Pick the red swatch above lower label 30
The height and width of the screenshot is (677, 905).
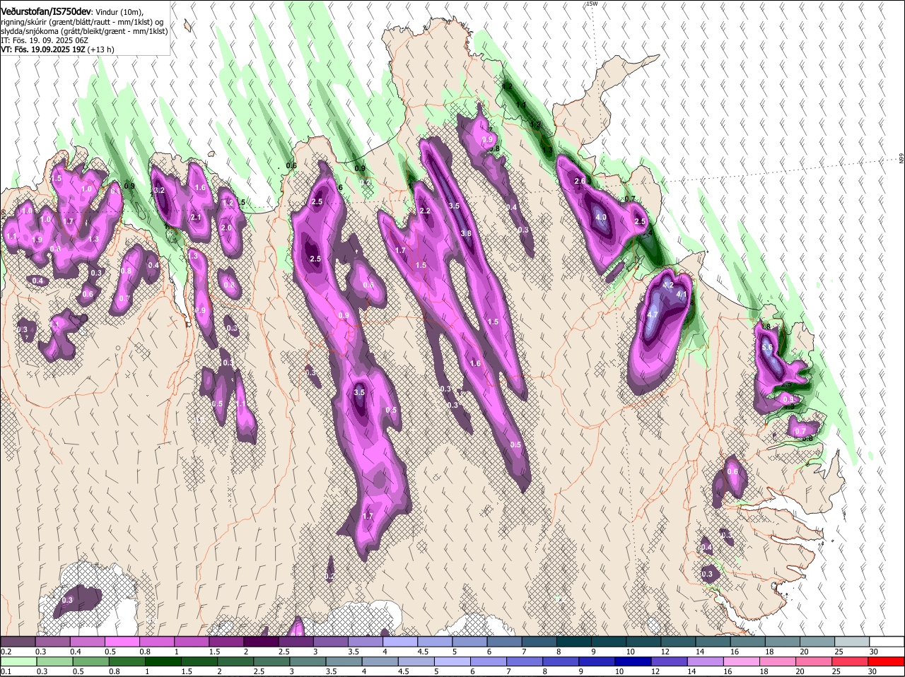tap(887, 661)
